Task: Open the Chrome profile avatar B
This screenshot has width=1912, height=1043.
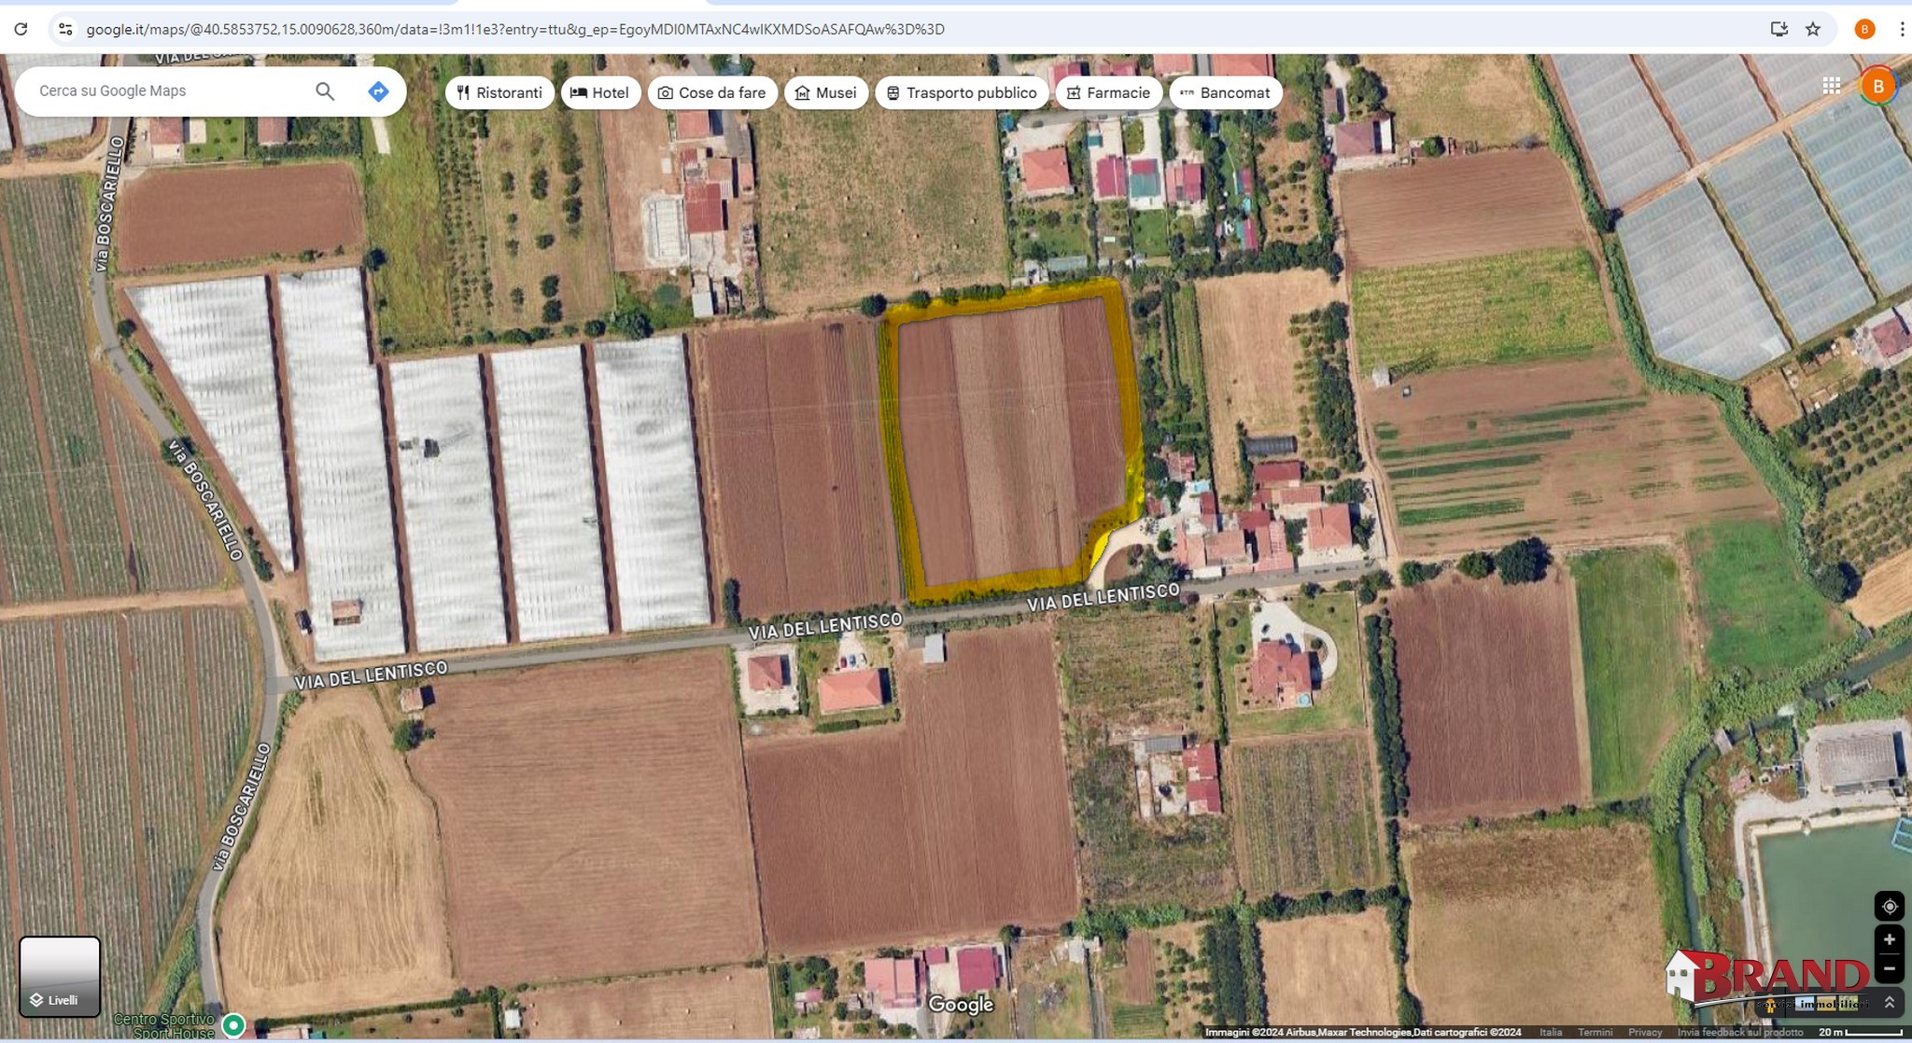Action: tap(1864, 29)
